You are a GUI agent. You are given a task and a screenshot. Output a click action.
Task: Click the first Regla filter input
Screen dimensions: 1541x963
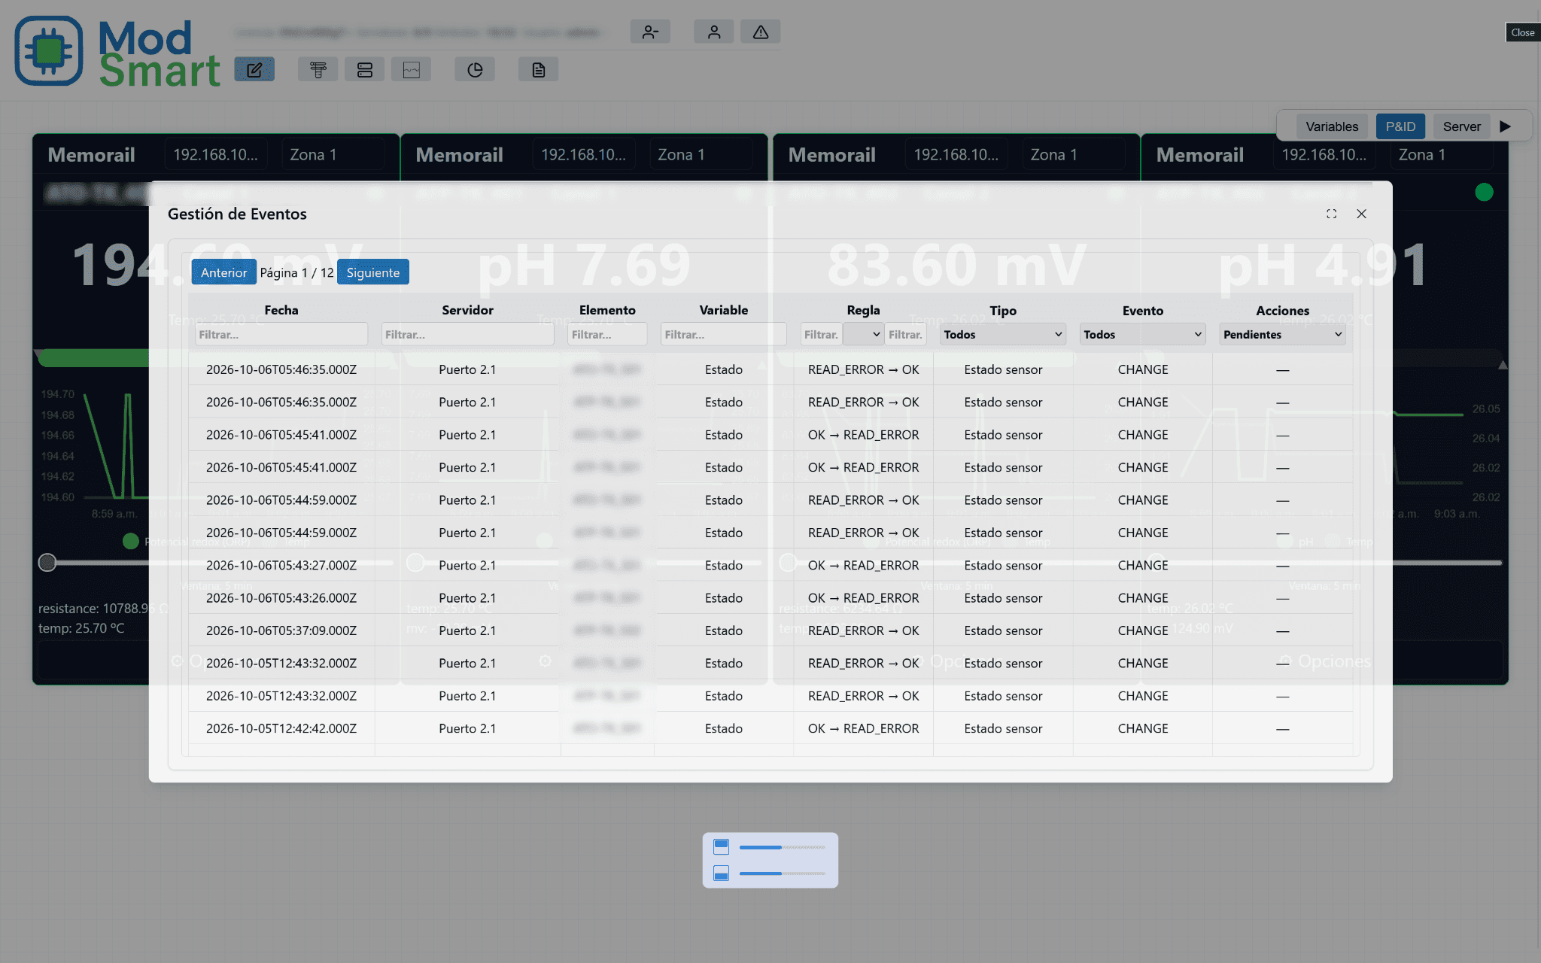pyautogui.click(x=821, y=334)
